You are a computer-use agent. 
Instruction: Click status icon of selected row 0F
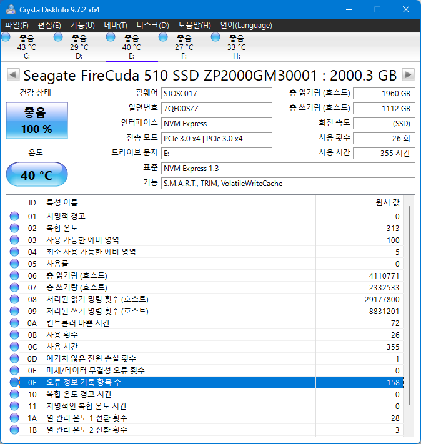[14, 382]
